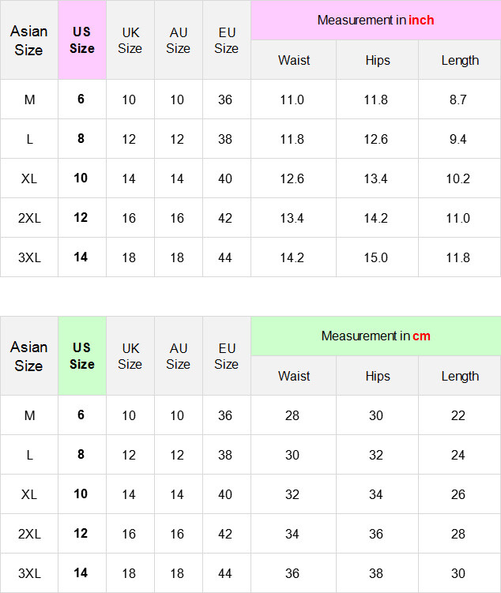
Task: Click the EU Size header in the cm table
Action: (x=227, y=356)
